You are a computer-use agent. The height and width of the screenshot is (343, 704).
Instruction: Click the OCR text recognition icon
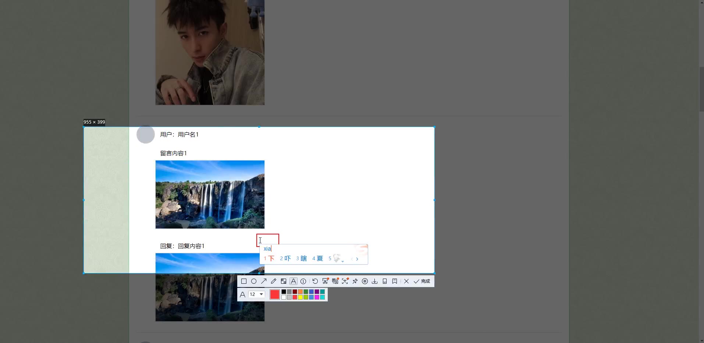[345, 281]
